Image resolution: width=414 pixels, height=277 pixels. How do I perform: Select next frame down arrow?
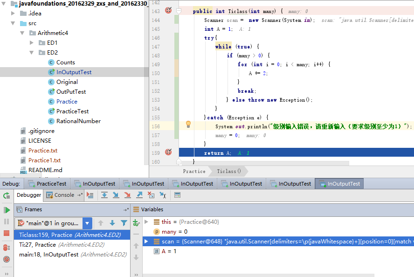112,223
